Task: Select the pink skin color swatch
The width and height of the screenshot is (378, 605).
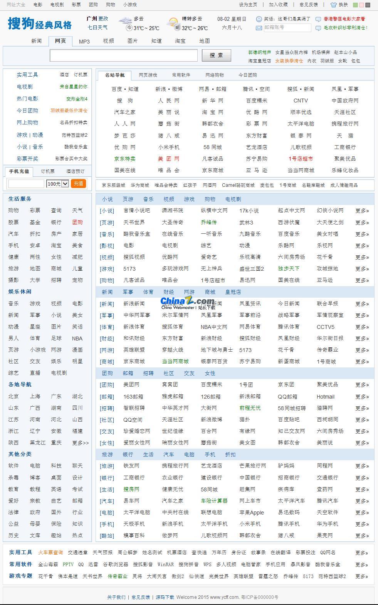Action: coord(361,5)
